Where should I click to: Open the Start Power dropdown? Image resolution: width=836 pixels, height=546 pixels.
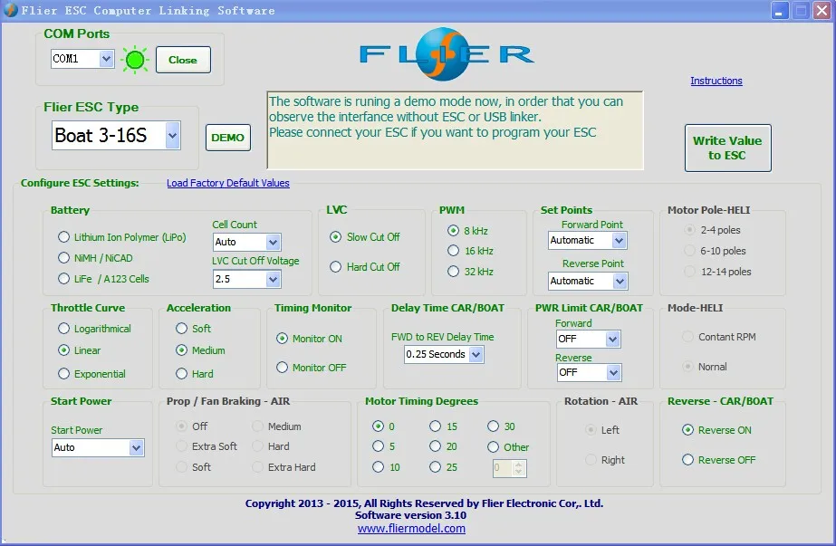click(x=136, y=447)
